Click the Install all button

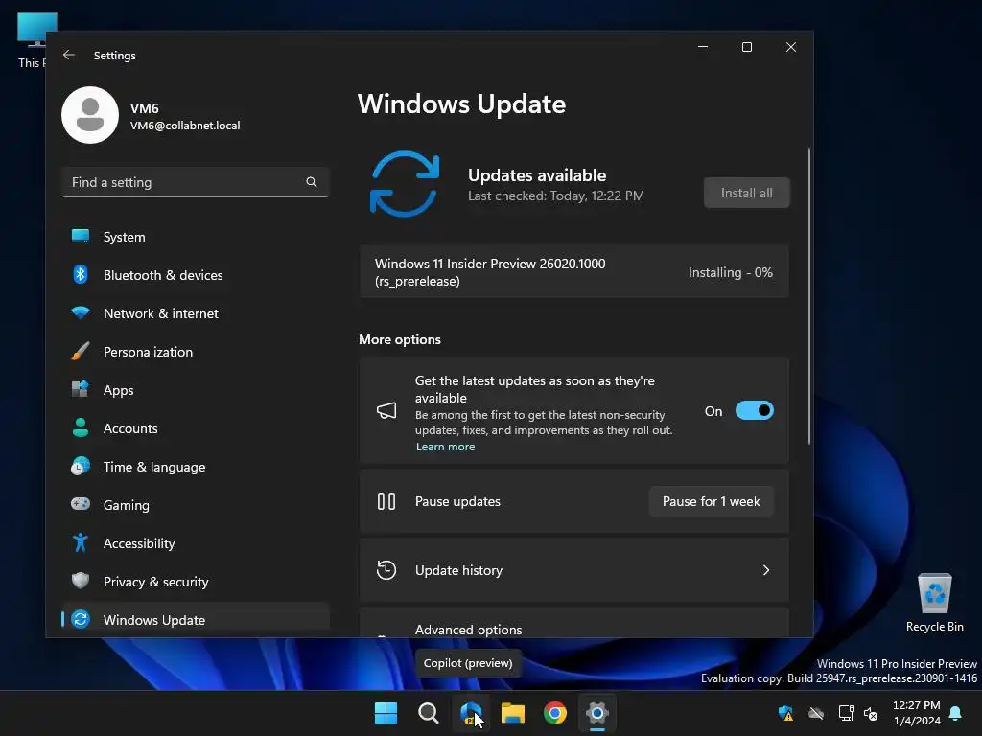coord(746,193)
